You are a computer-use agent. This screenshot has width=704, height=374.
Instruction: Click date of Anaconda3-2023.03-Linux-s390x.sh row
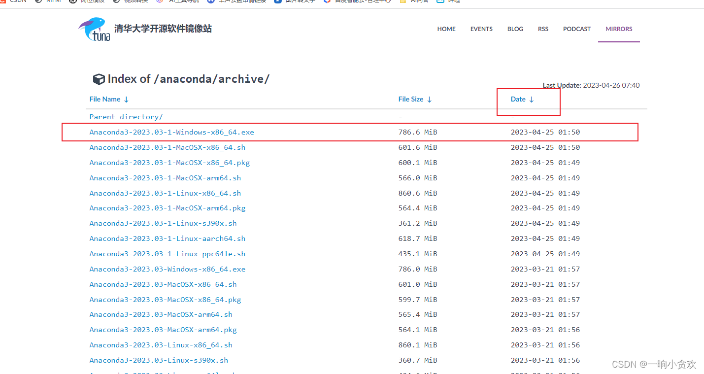coord(545,360)
